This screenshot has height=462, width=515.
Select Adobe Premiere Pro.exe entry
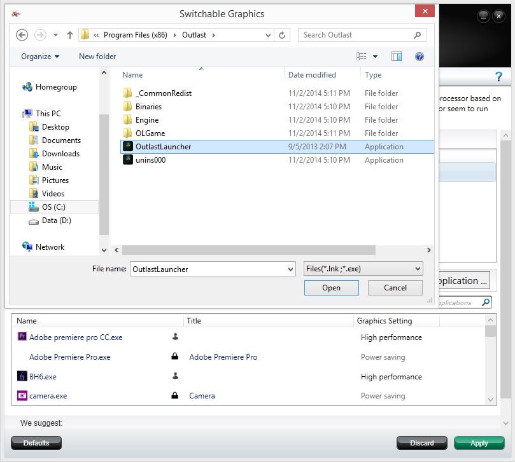coord(69,357)
